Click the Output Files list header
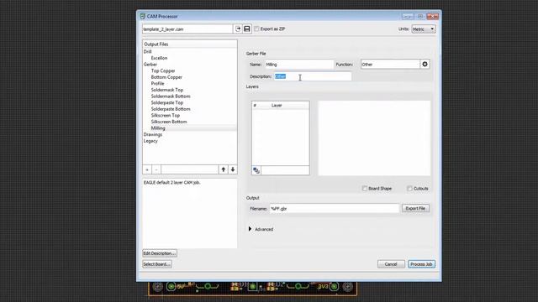The image size is (538, 302). 190,44
